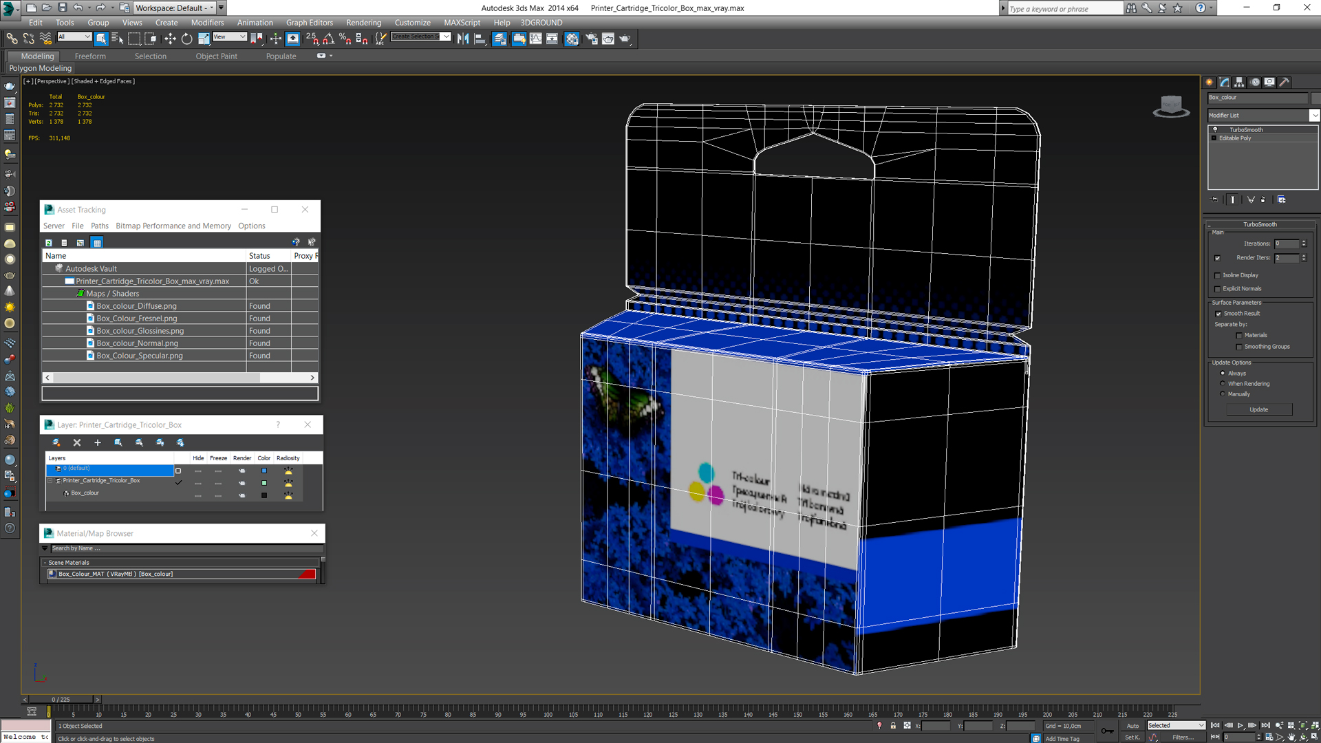Enable Explicit Normals checkbox
The image size is (1321, 743).
1217,289
